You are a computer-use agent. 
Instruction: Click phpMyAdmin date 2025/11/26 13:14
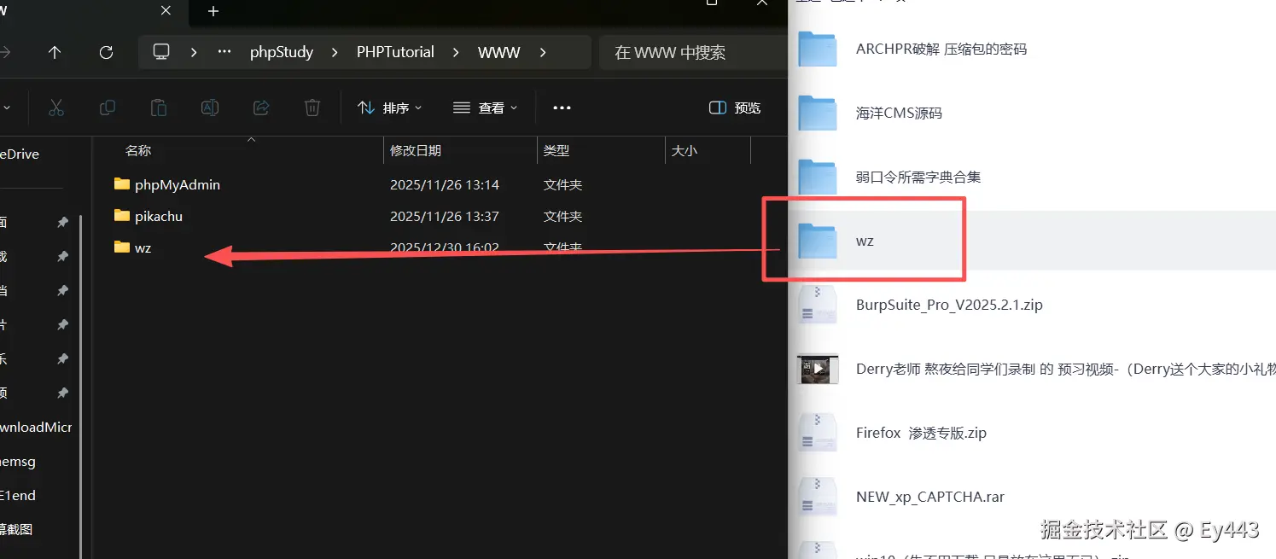(x=445, y=184)
